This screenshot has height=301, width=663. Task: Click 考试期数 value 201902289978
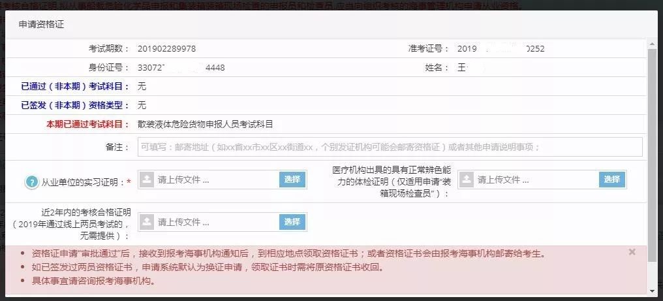[166, 49]
